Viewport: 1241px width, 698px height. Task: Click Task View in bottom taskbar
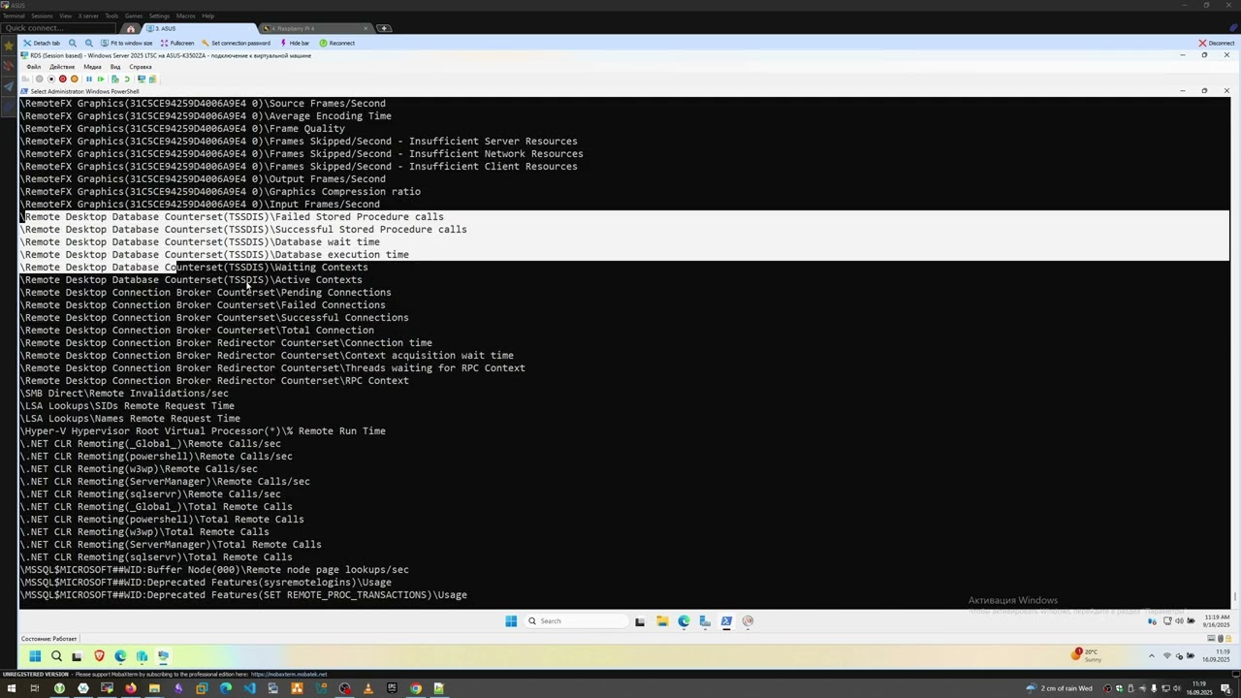pyautogui.click(x=35, y=689)
